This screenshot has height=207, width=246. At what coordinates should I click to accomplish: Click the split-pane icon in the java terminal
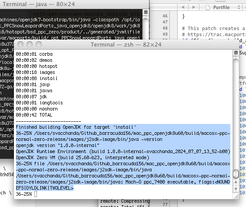coord(146,12)
